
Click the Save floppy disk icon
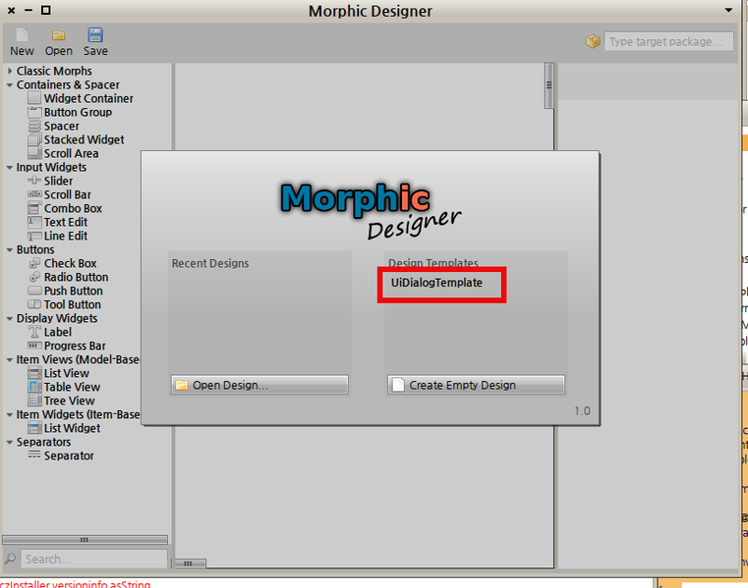[x=95, y=35]
